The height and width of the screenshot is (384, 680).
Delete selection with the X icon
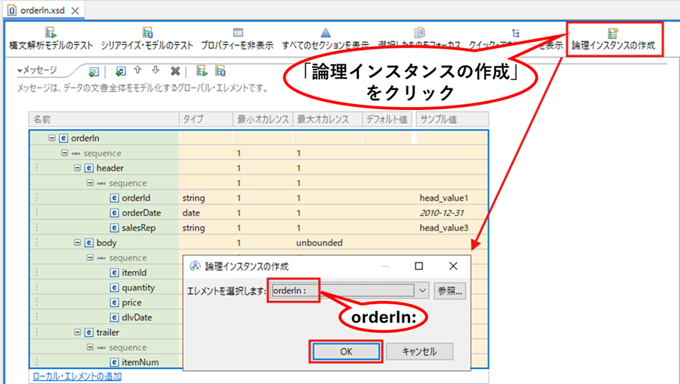tap(175, 70)
